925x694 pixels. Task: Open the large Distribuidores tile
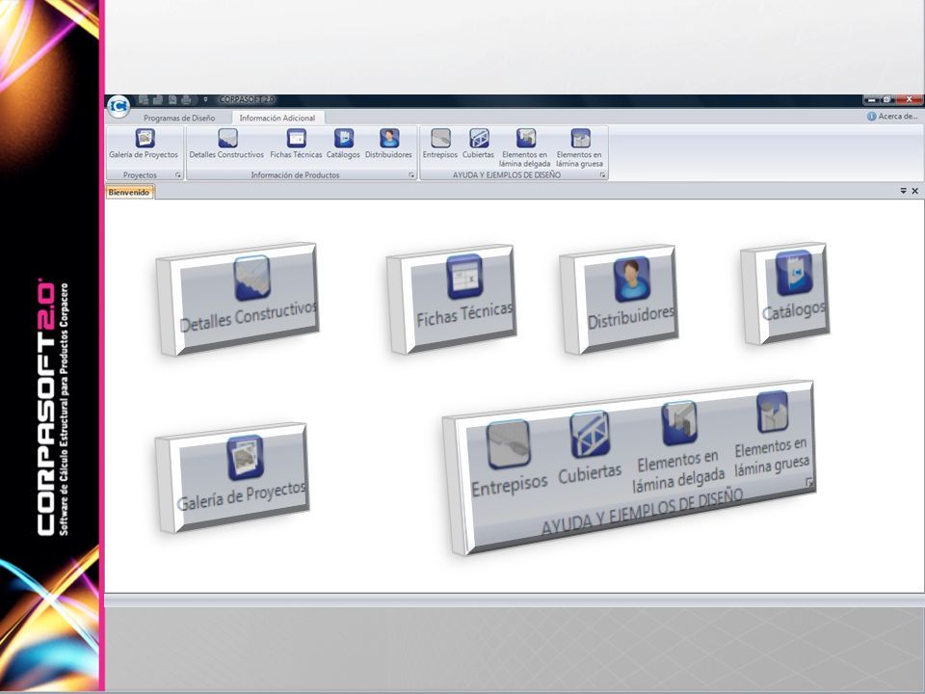click(x=619, y=299)
